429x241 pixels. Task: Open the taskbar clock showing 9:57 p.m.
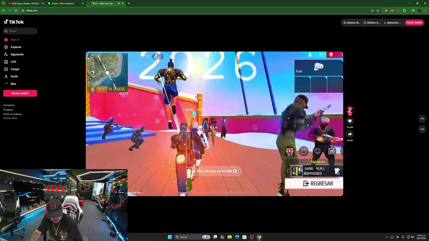pyautogui.click(x=421, y=237)
